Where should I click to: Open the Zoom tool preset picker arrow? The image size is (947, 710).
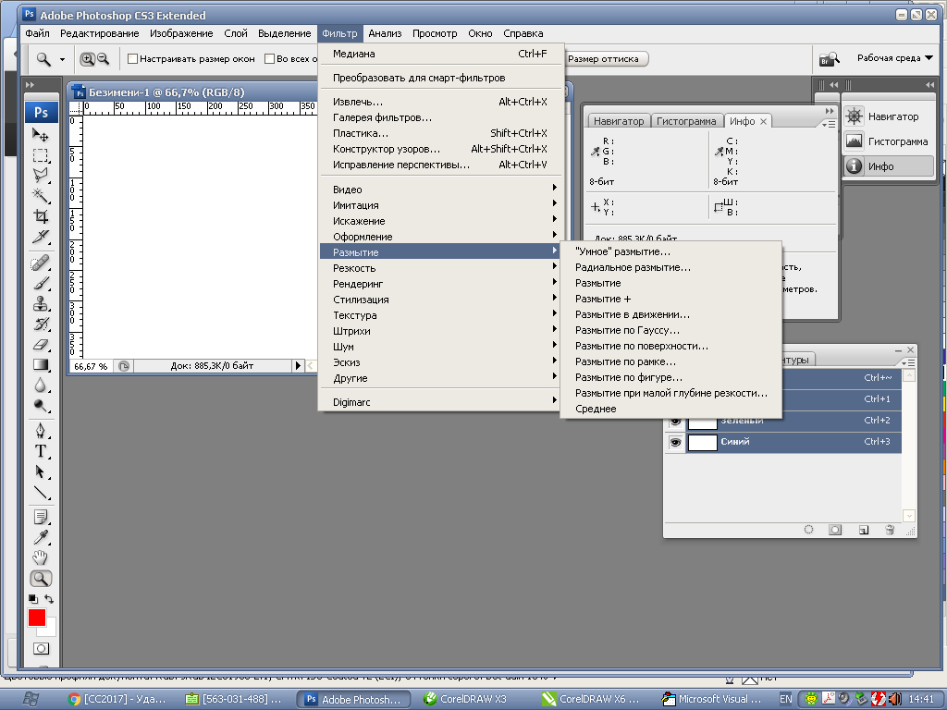click(62, 59)
